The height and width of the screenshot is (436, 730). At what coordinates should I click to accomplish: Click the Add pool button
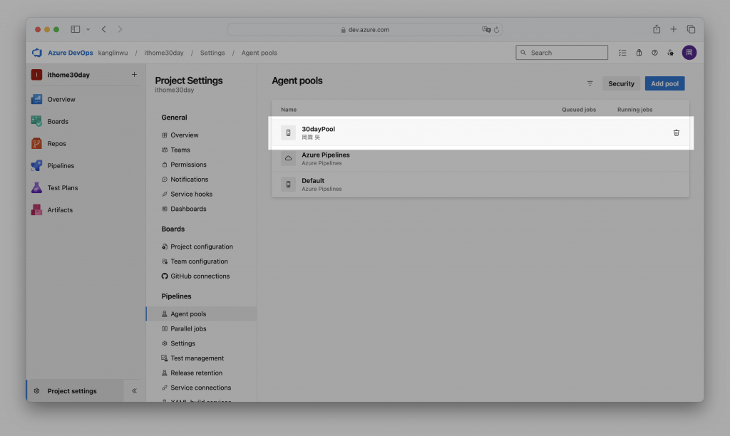click(x=664, y=83)
